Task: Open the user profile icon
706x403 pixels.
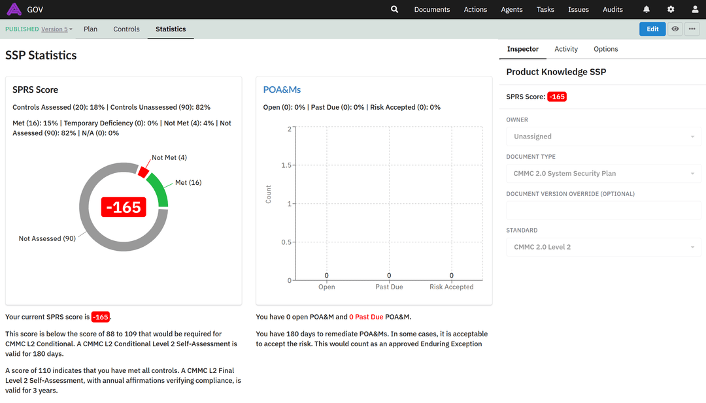Action: (695, 9)
